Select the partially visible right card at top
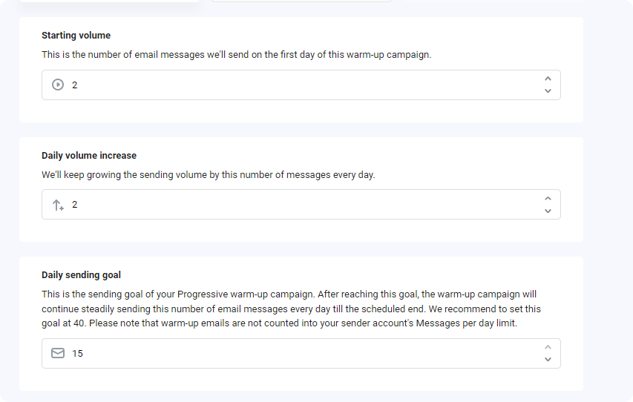 301,1
